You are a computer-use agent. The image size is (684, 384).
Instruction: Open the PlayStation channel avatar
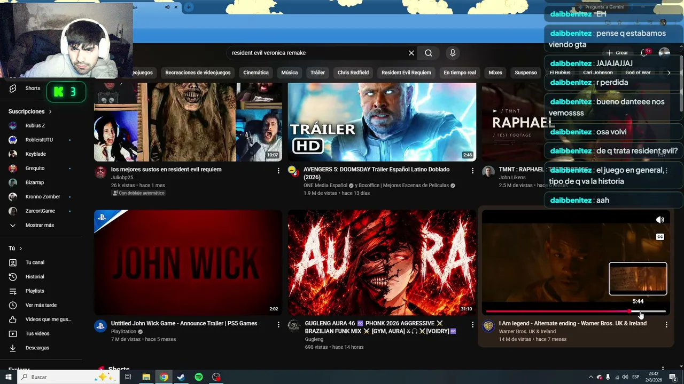pyautogui.click(x=100, y=326)
